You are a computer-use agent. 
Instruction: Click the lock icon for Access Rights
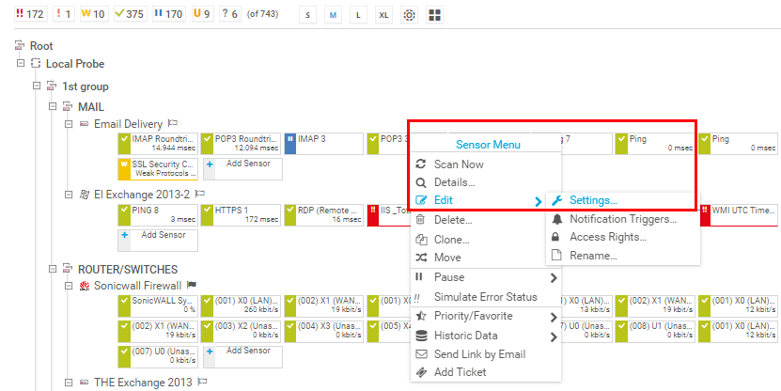point(557,237)
